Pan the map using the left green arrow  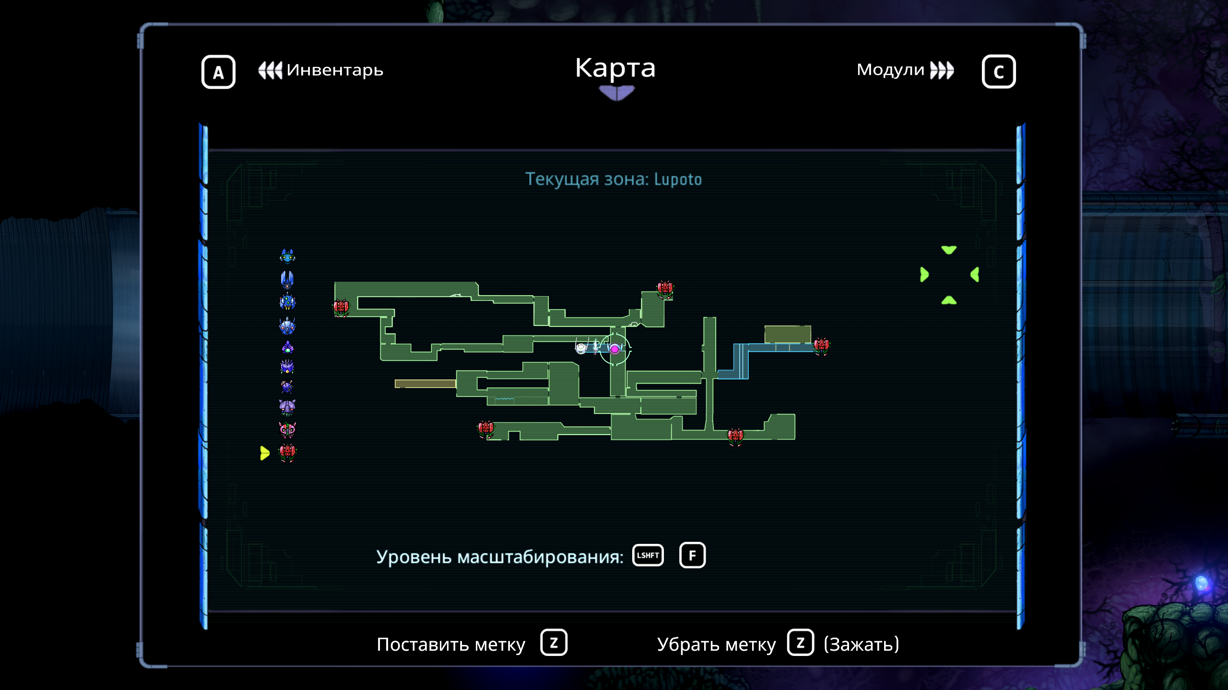924,275
